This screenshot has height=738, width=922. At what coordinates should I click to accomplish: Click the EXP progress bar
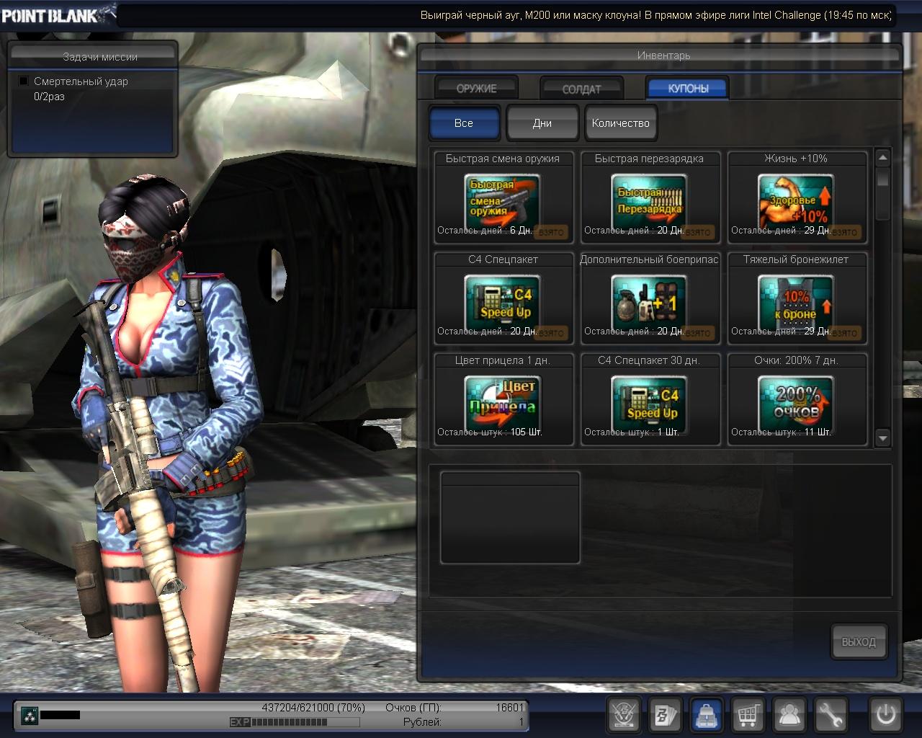coord(295,722)
